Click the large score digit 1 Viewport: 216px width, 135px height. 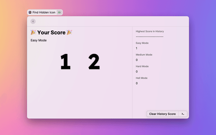[x=65, y=62]
